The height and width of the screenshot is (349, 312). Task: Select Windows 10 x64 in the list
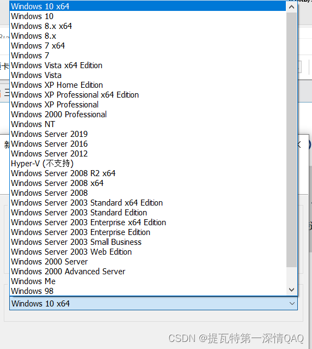(148, 6)
